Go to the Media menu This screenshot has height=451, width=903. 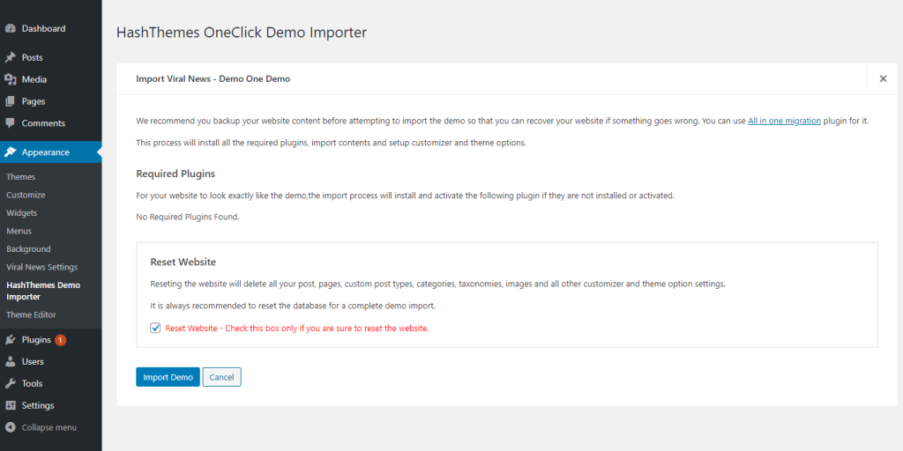(34, 79)
